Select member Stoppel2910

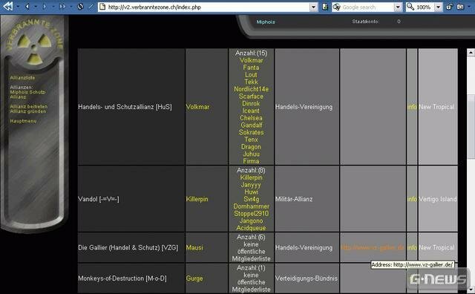click(251, 214)
